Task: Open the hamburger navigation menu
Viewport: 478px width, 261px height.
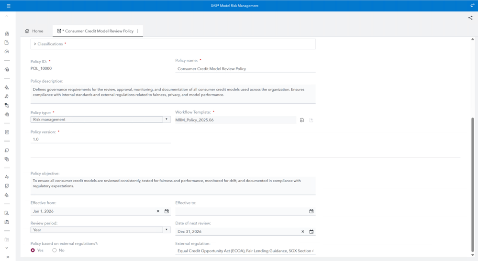Action: [x=9, y=6]
